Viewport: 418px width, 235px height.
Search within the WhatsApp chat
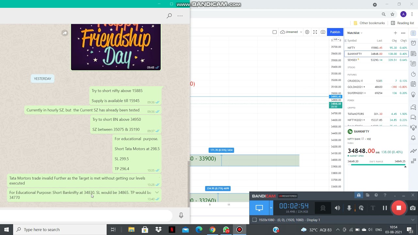coord(169,16)
